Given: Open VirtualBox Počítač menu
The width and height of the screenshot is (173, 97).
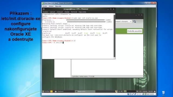Looking at the screenshot, I should [45, 6].
